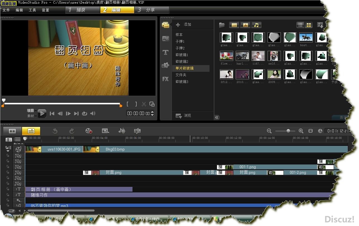
Task: Toggle repeat playback
Action: click(x=85, y=113)
